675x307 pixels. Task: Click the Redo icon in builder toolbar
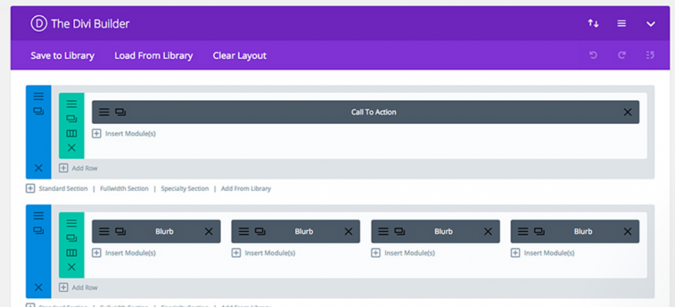tap(622, 55)
